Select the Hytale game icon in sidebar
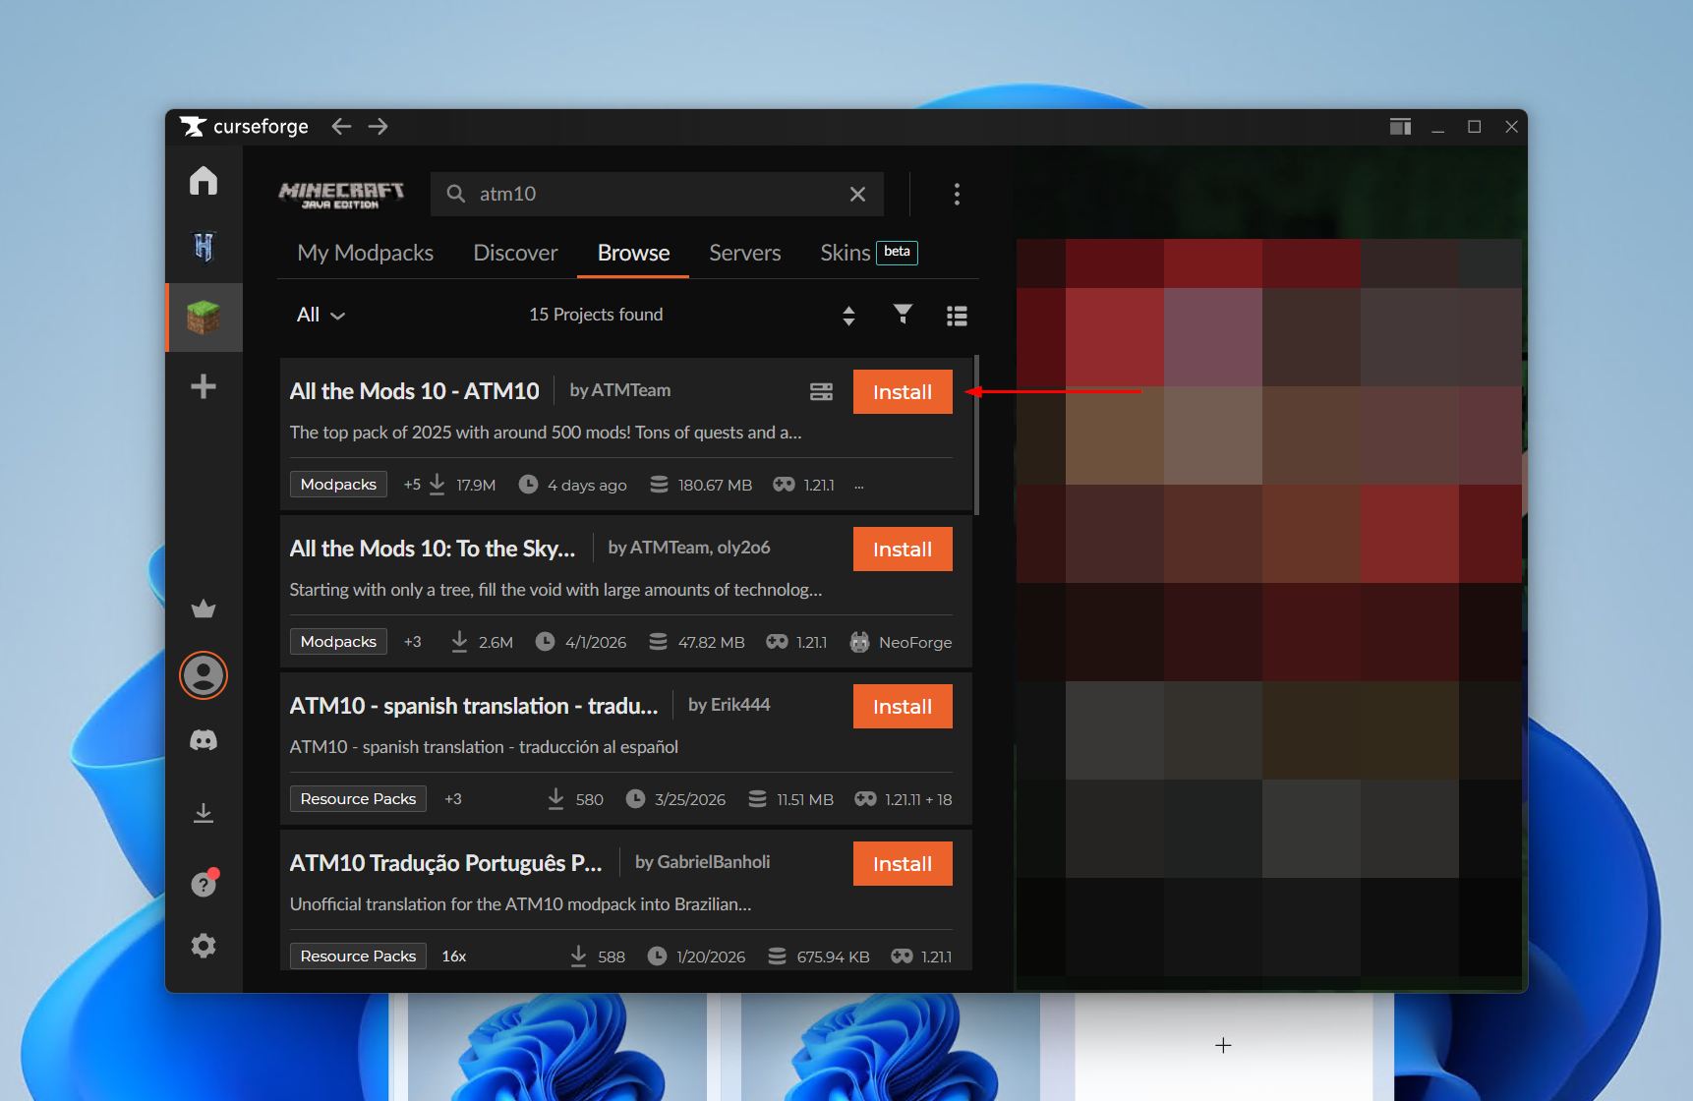The height and width of the screenshot is (1101, 1693). (x=204, y=247)
